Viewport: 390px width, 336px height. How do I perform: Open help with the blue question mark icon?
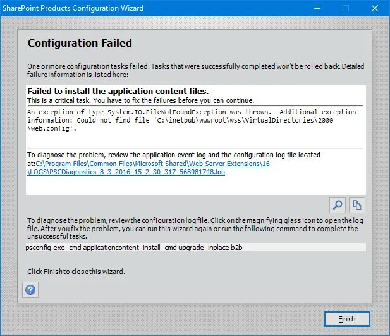(30, 290)
